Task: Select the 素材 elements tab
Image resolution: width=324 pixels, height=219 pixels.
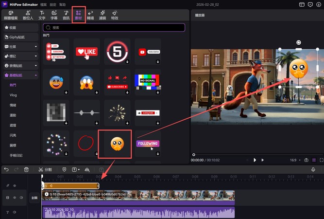Action: pos(78,15)
